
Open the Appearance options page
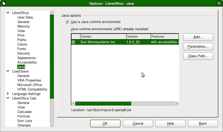pyautogui.click(x=26, y=58)
